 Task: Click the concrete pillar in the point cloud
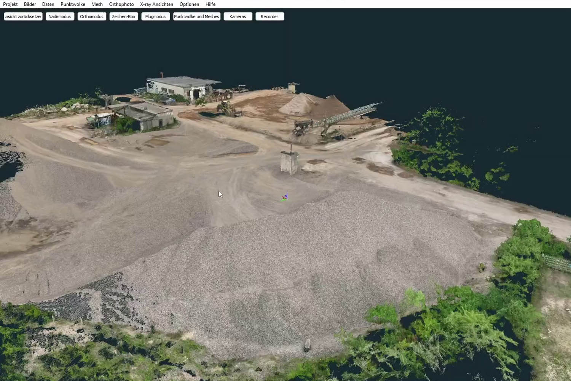point(289,162)
